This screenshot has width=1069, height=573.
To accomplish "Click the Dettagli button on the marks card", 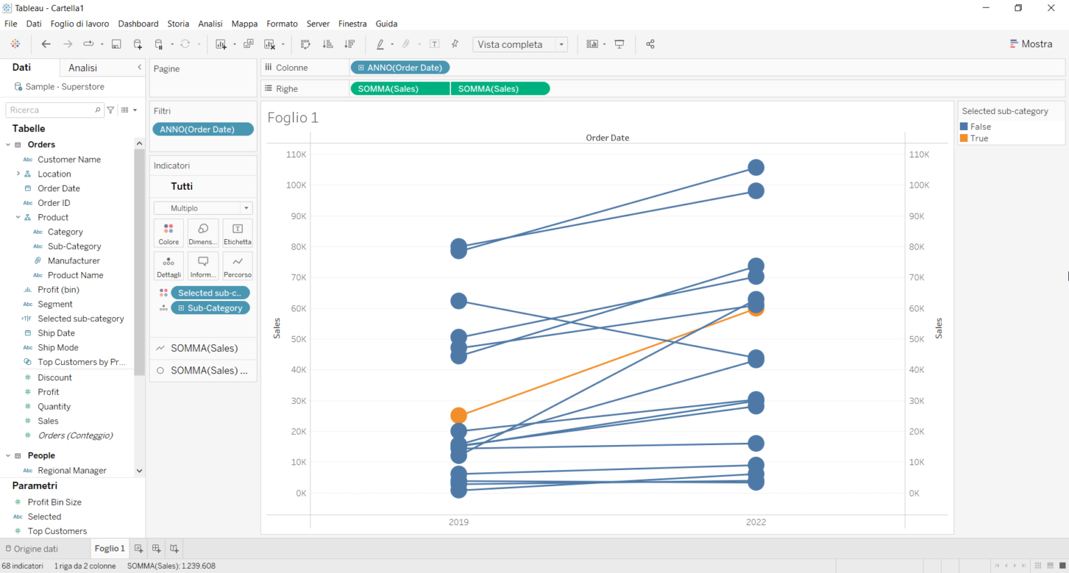I will tap(168, 265).
